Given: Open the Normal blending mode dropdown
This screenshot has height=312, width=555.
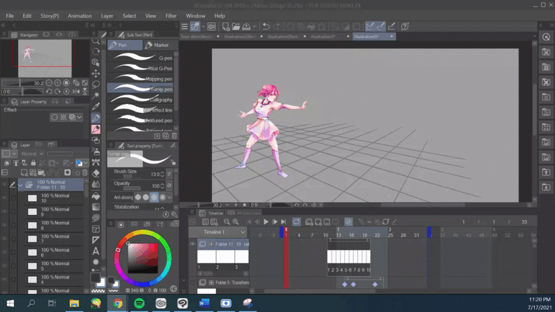Looking at the screenshot, I should [40, 154].
